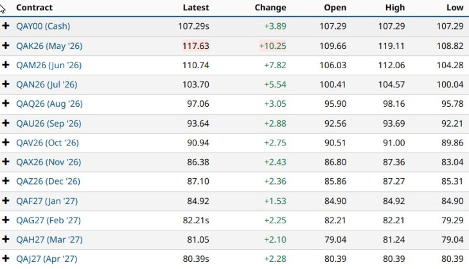Sort by the Latest column header

(196, 8)
